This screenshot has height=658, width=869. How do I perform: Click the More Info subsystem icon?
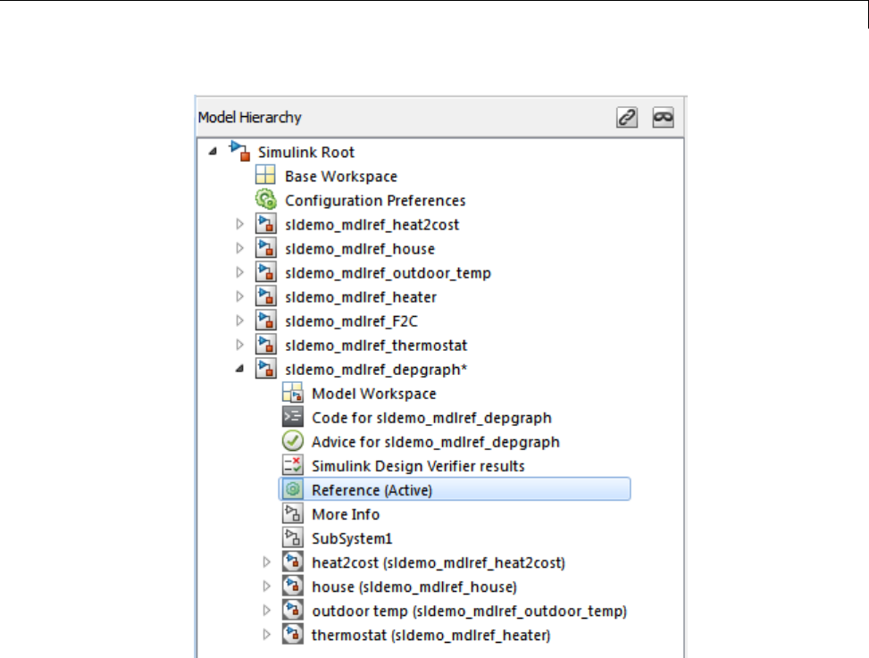(x=293, y=514)
